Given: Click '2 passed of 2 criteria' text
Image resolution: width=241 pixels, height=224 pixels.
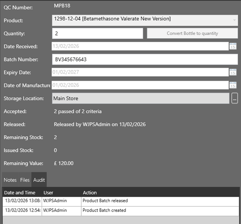Looking at the screenshot, I should click(78, 111).
